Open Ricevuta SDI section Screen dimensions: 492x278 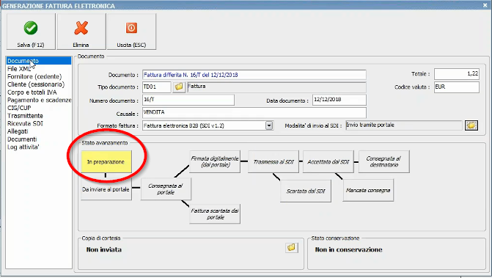point(39,124)
